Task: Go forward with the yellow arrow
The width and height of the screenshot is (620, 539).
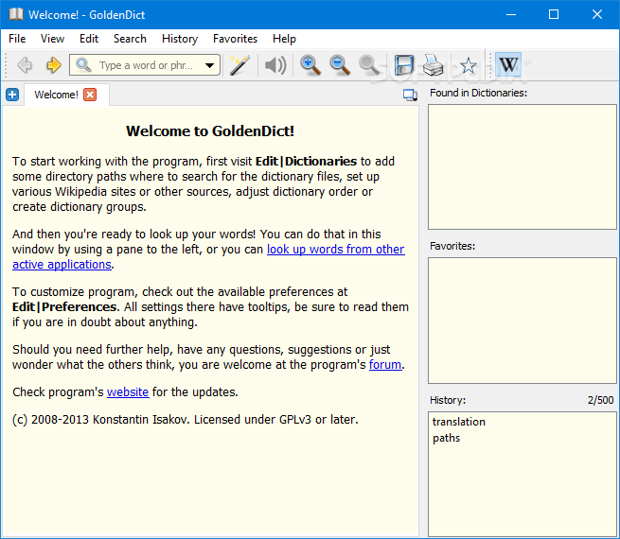Action: pos(54,65)
